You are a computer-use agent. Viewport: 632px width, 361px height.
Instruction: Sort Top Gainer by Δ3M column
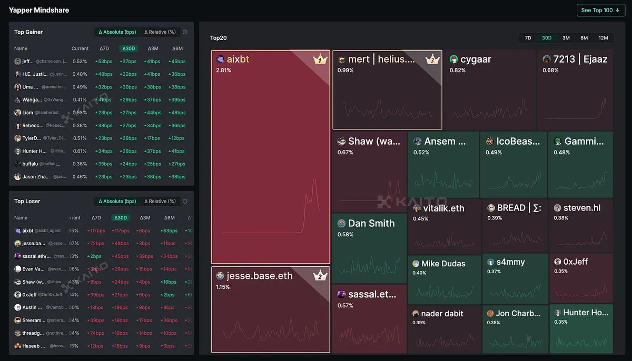tap(153, 48)
